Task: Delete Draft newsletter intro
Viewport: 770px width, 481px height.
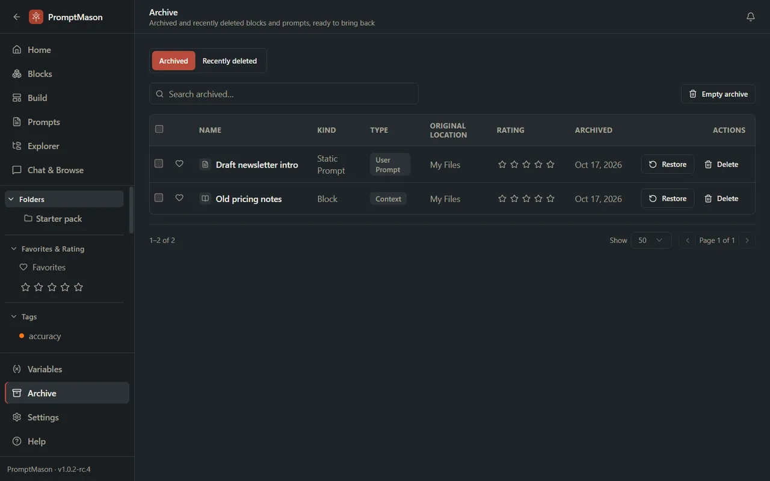Action: click(x=721, y=164)
